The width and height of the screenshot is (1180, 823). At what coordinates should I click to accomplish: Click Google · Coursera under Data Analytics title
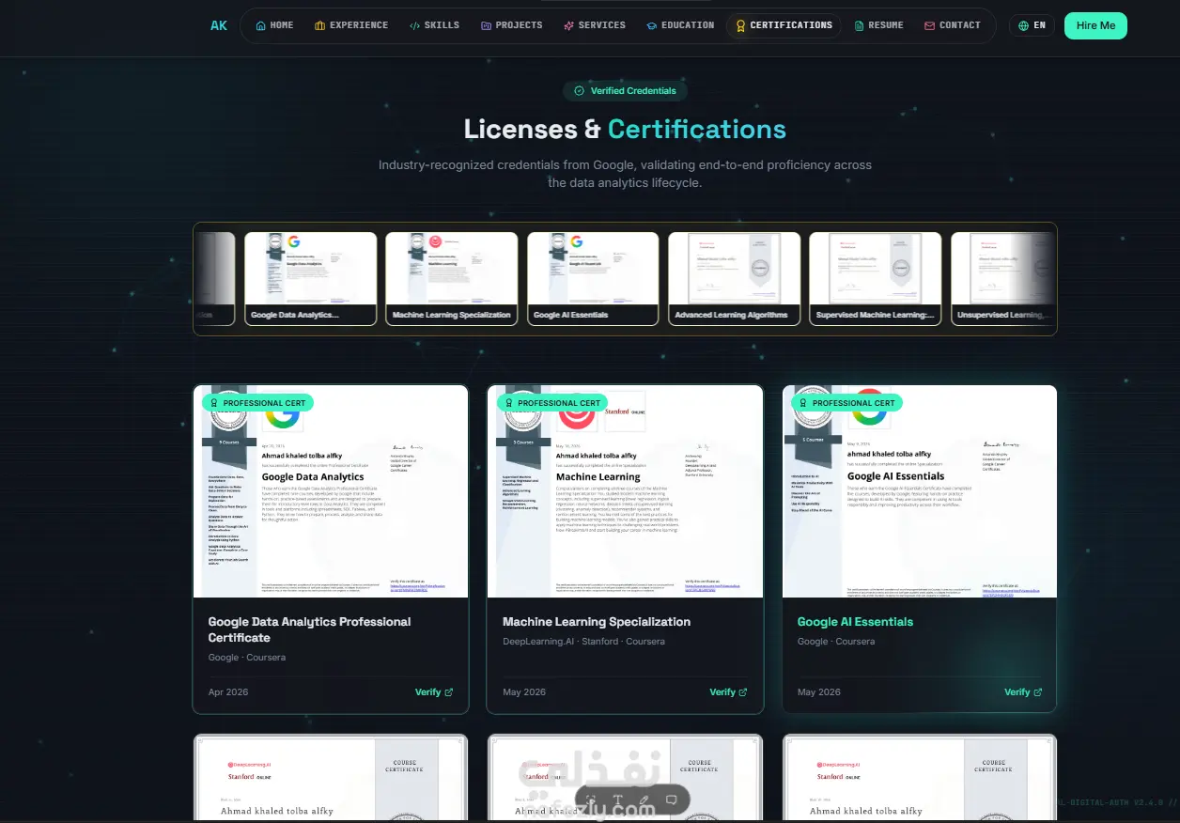247,658
